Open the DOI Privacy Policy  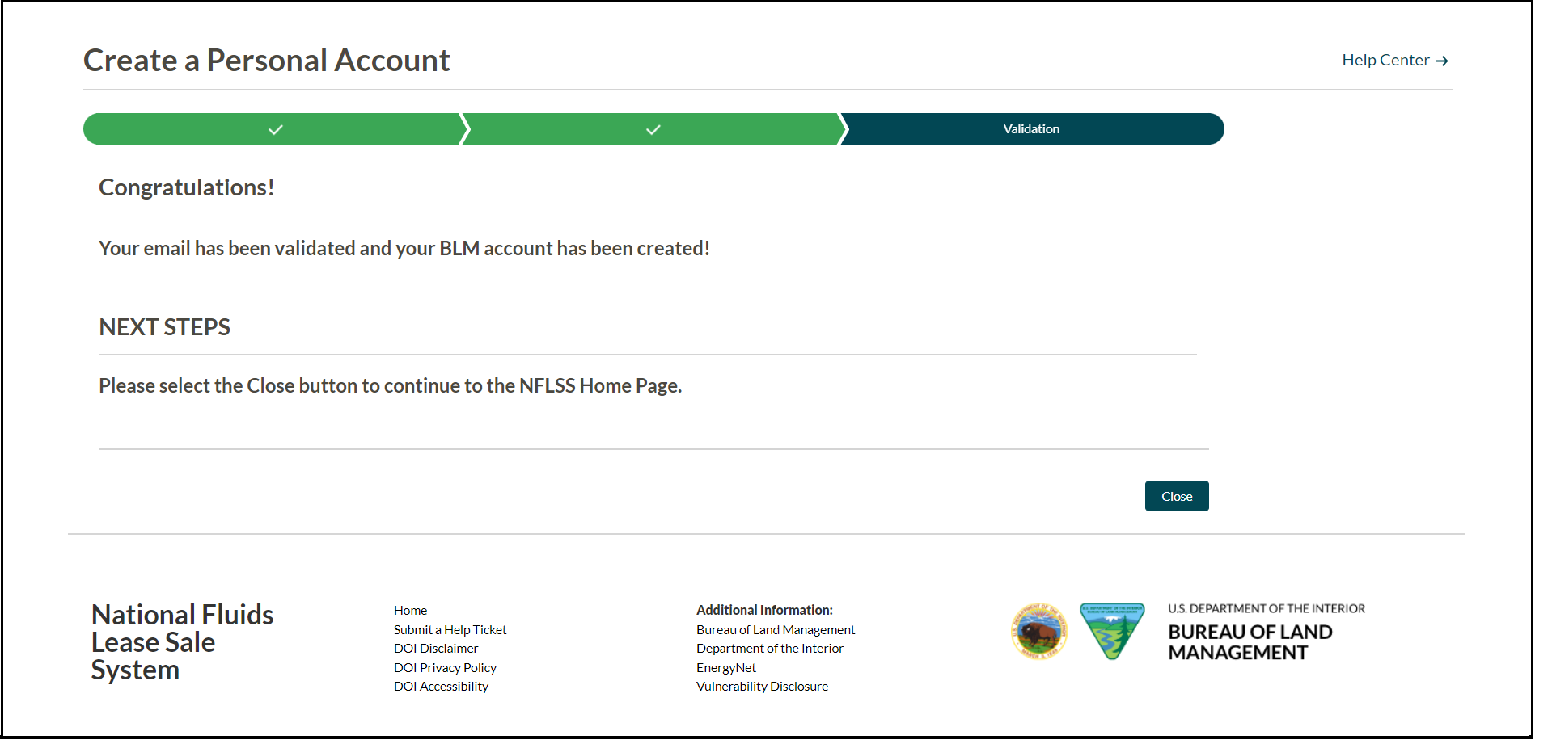(444, 667)
